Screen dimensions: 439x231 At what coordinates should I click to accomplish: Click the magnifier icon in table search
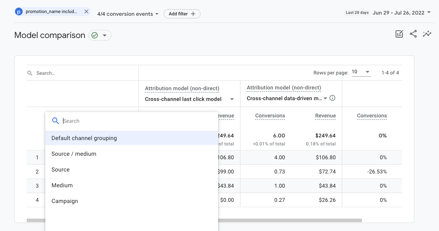pos(30,73)
